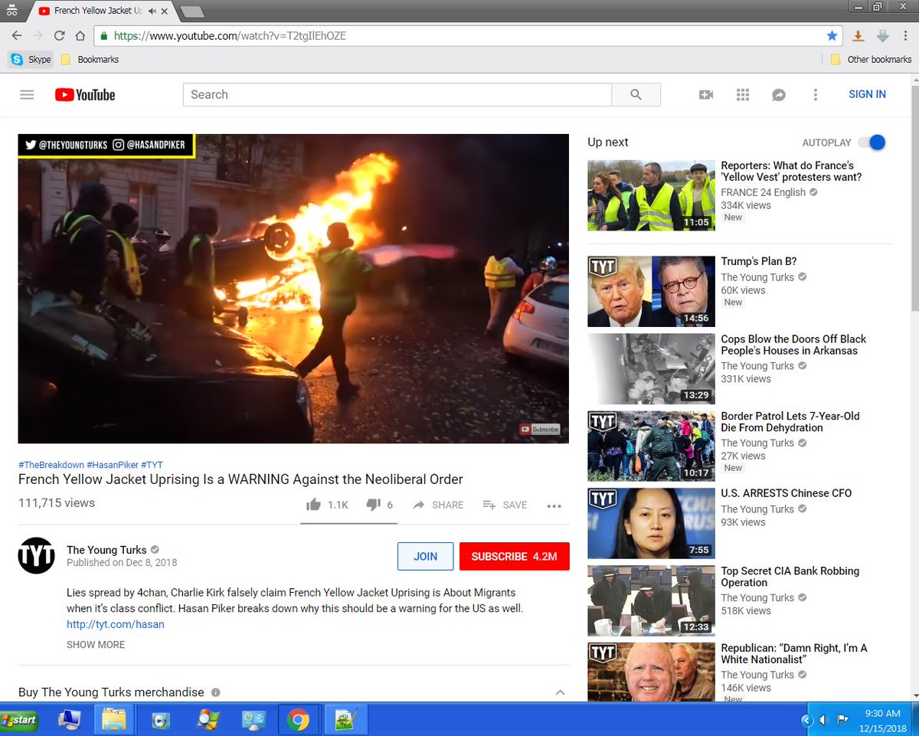This screenshot has height=736, width=919.
Task: Open the upload video camera icon
Action: pyautogui.click(x=706, y=95)
